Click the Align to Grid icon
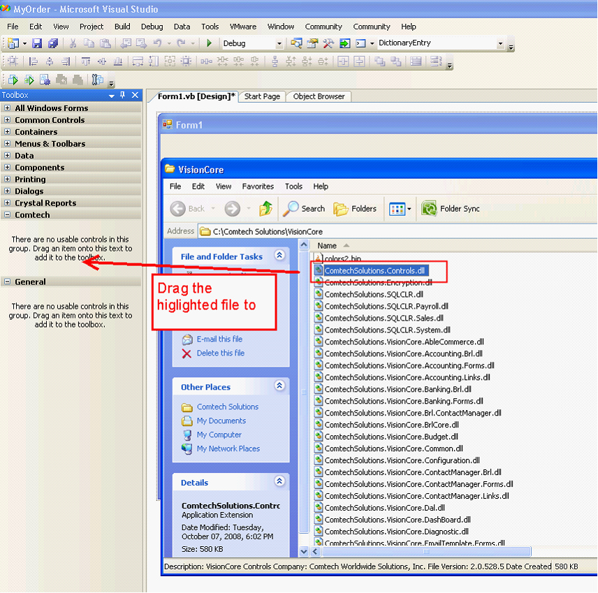Screen dimensions: 598x593 click(x=13, y=61)
